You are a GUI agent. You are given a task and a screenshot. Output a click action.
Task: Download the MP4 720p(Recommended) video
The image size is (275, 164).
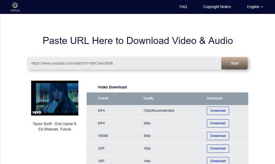218,111
